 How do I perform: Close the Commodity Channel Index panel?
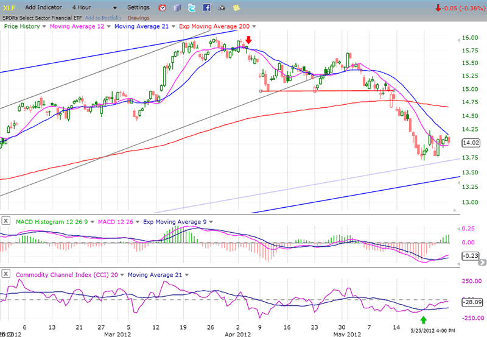(6, 275)
